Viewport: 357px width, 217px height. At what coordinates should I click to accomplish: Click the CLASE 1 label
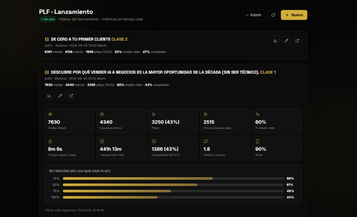coord(268,72)
